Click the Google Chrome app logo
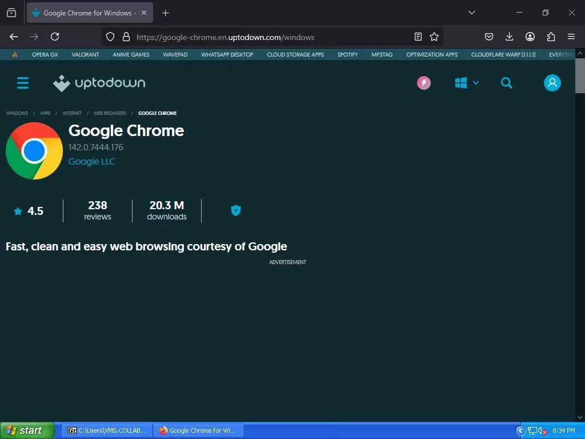 click(34, 151)
